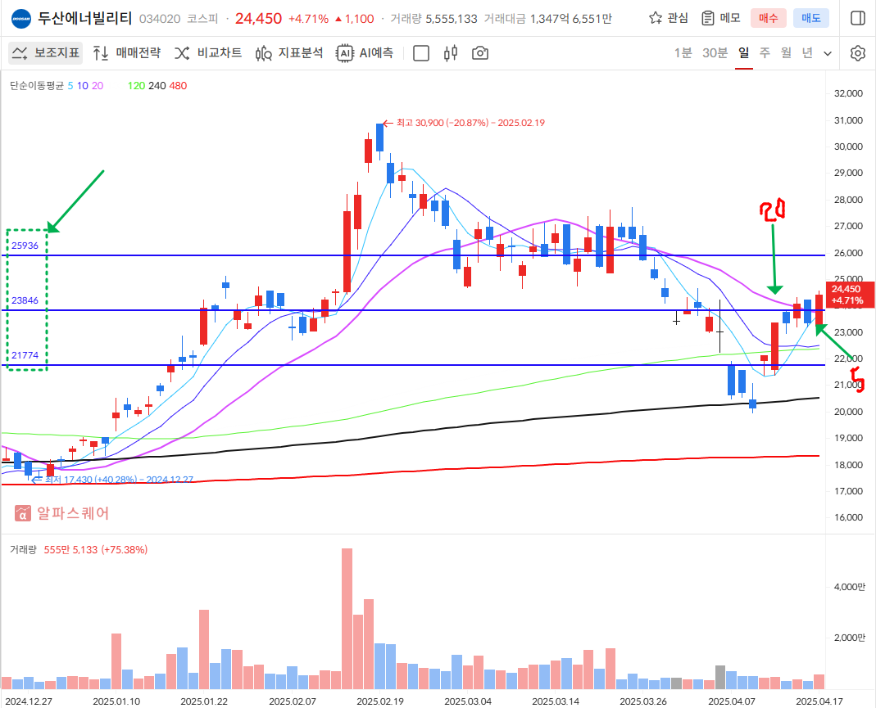Click the 32,000 price axis label
Screen dimensions: 876x708
848,94
